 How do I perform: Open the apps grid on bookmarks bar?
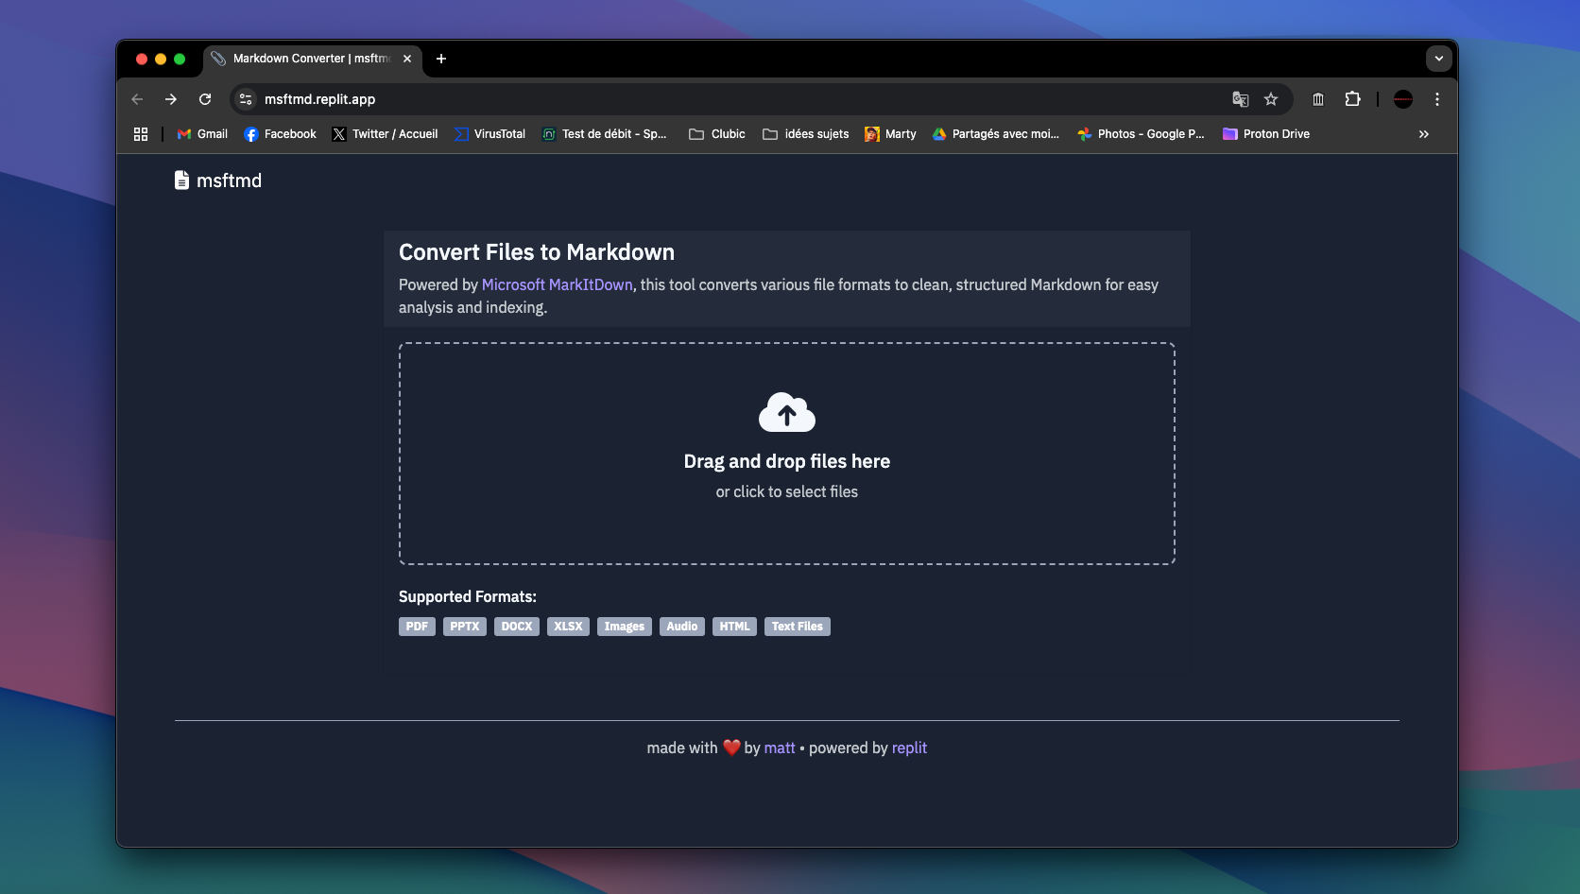pyautogui.click(x=140, y=134)
